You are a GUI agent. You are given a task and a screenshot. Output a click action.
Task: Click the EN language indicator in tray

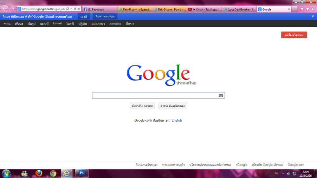(x=276, y=173)
